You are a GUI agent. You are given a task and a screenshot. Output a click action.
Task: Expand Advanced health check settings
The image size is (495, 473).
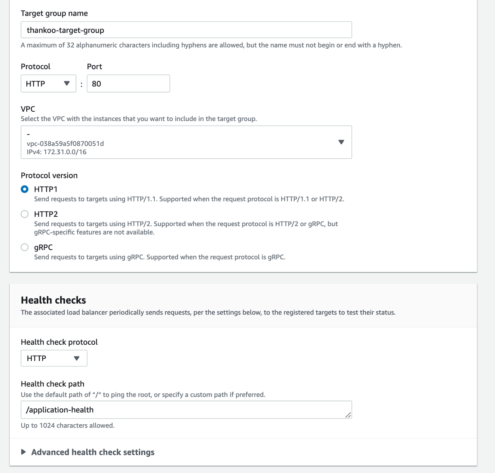(x=93, y=452)
